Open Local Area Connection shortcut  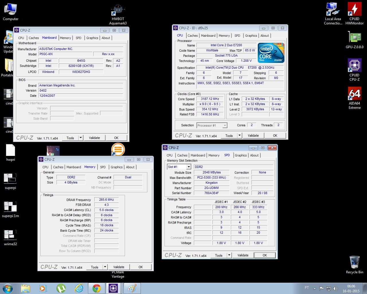pyautogui.click(x=333, y=13)
